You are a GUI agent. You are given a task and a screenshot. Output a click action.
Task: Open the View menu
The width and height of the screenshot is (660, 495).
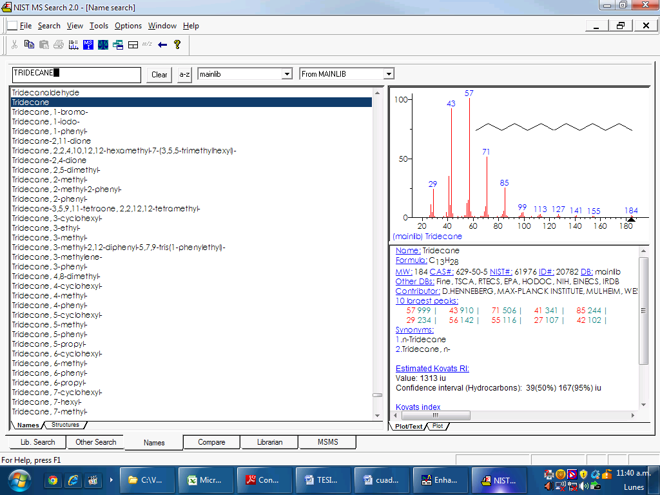pyautogui.click(x=75, y=26)
